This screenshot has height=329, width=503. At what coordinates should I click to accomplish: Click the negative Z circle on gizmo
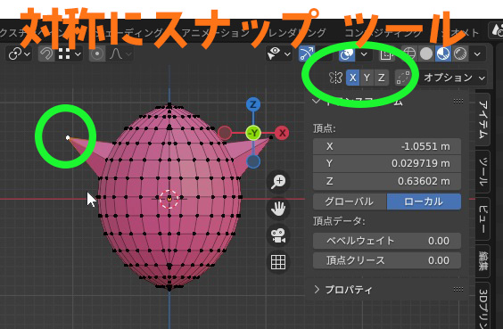253,161
